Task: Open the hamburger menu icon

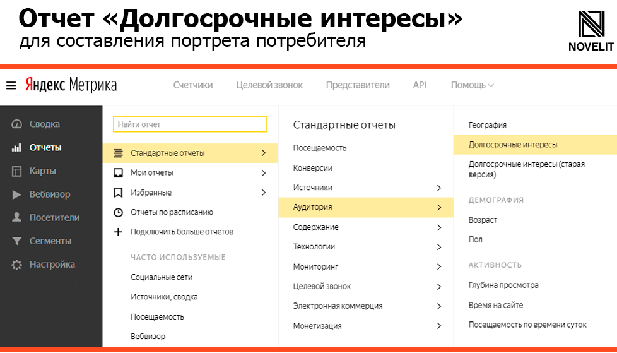Action: (x=11, y=85)
